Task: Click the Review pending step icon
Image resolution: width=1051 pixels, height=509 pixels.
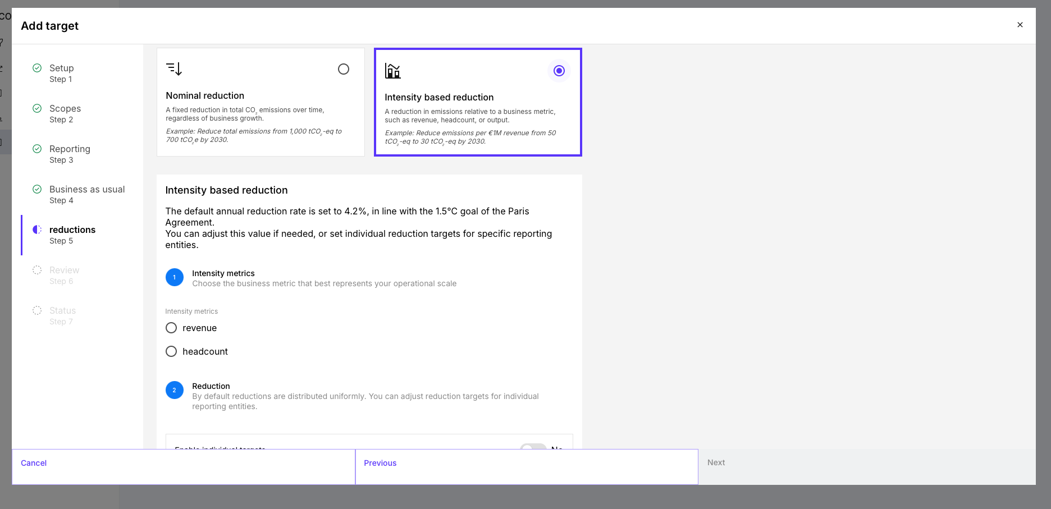Action: tap(37, 270)
